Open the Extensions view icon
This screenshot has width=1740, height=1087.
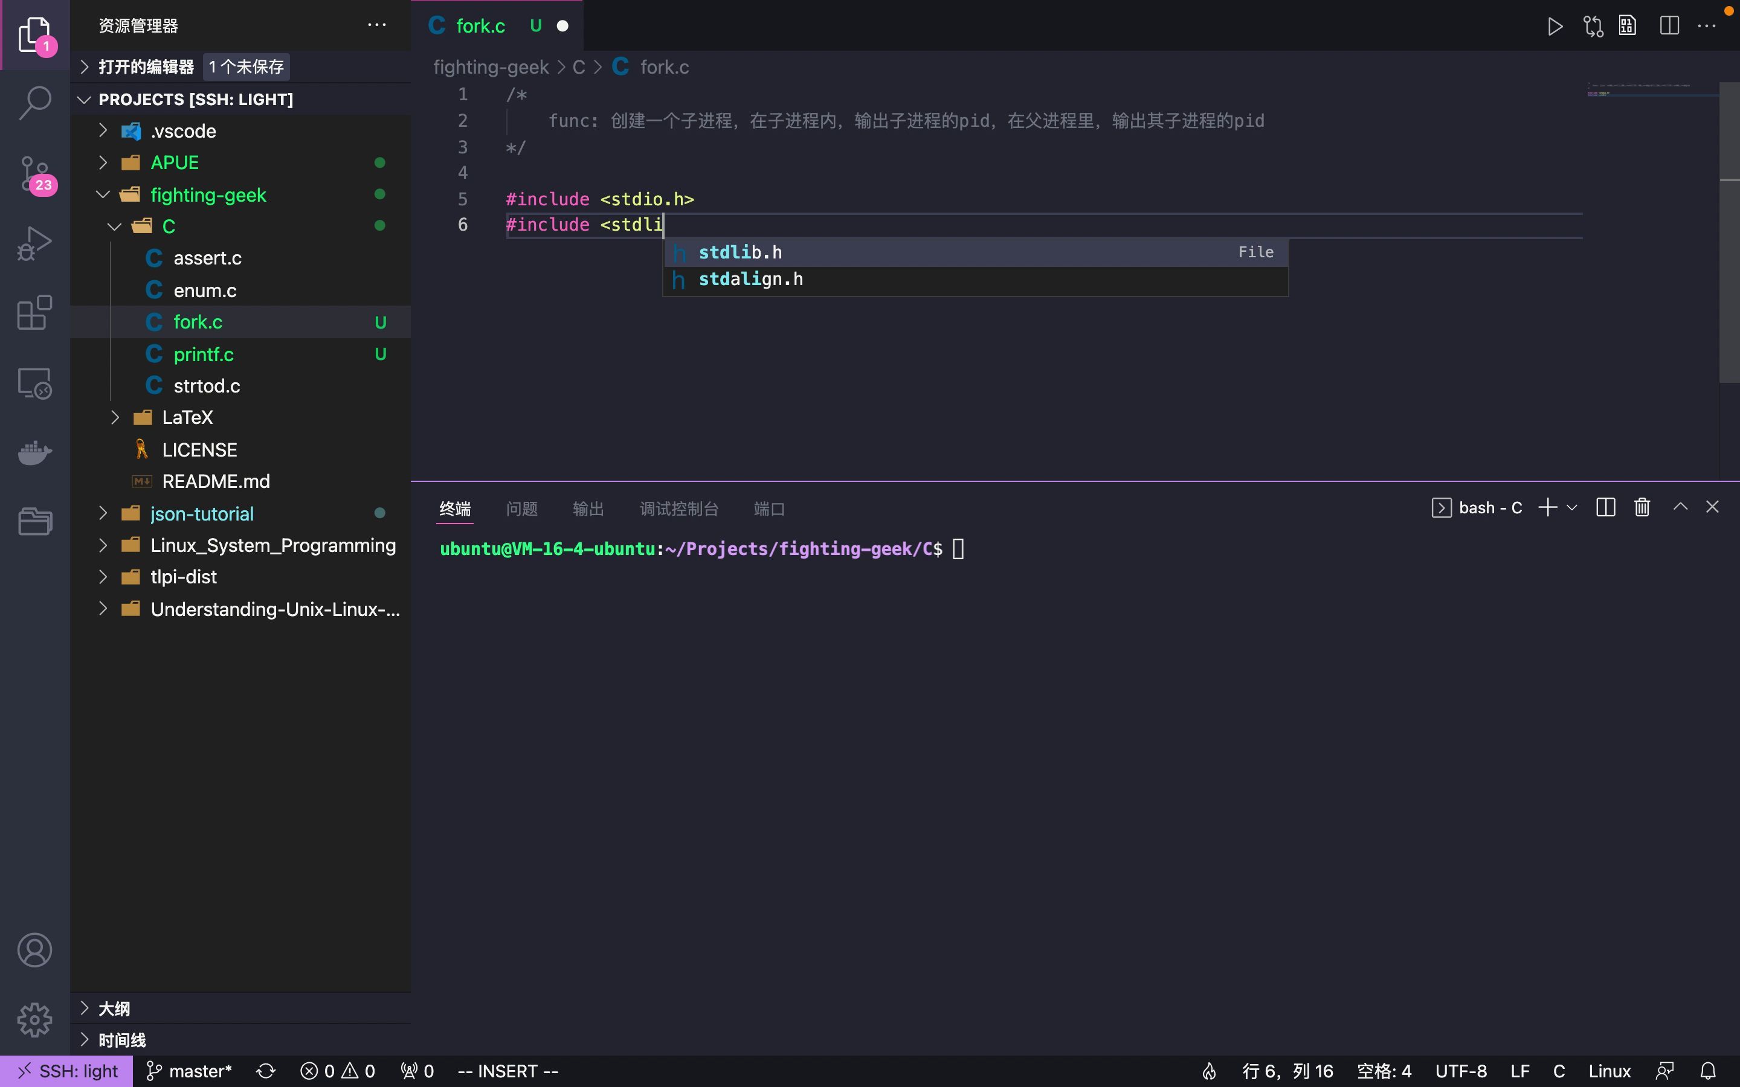(x=34, y=313)
